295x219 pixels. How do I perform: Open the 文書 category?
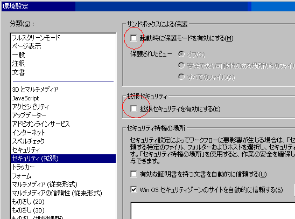(x=63, y=72)
